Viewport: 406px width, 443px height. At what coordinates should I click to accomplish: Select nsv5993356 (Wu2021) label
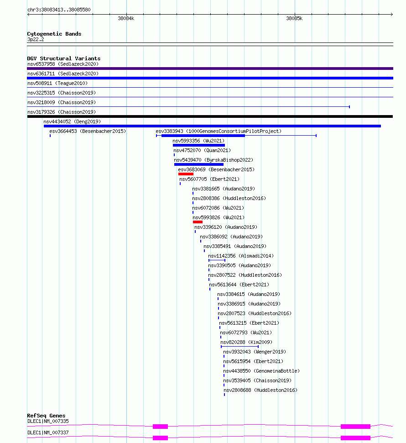point(198,141)
